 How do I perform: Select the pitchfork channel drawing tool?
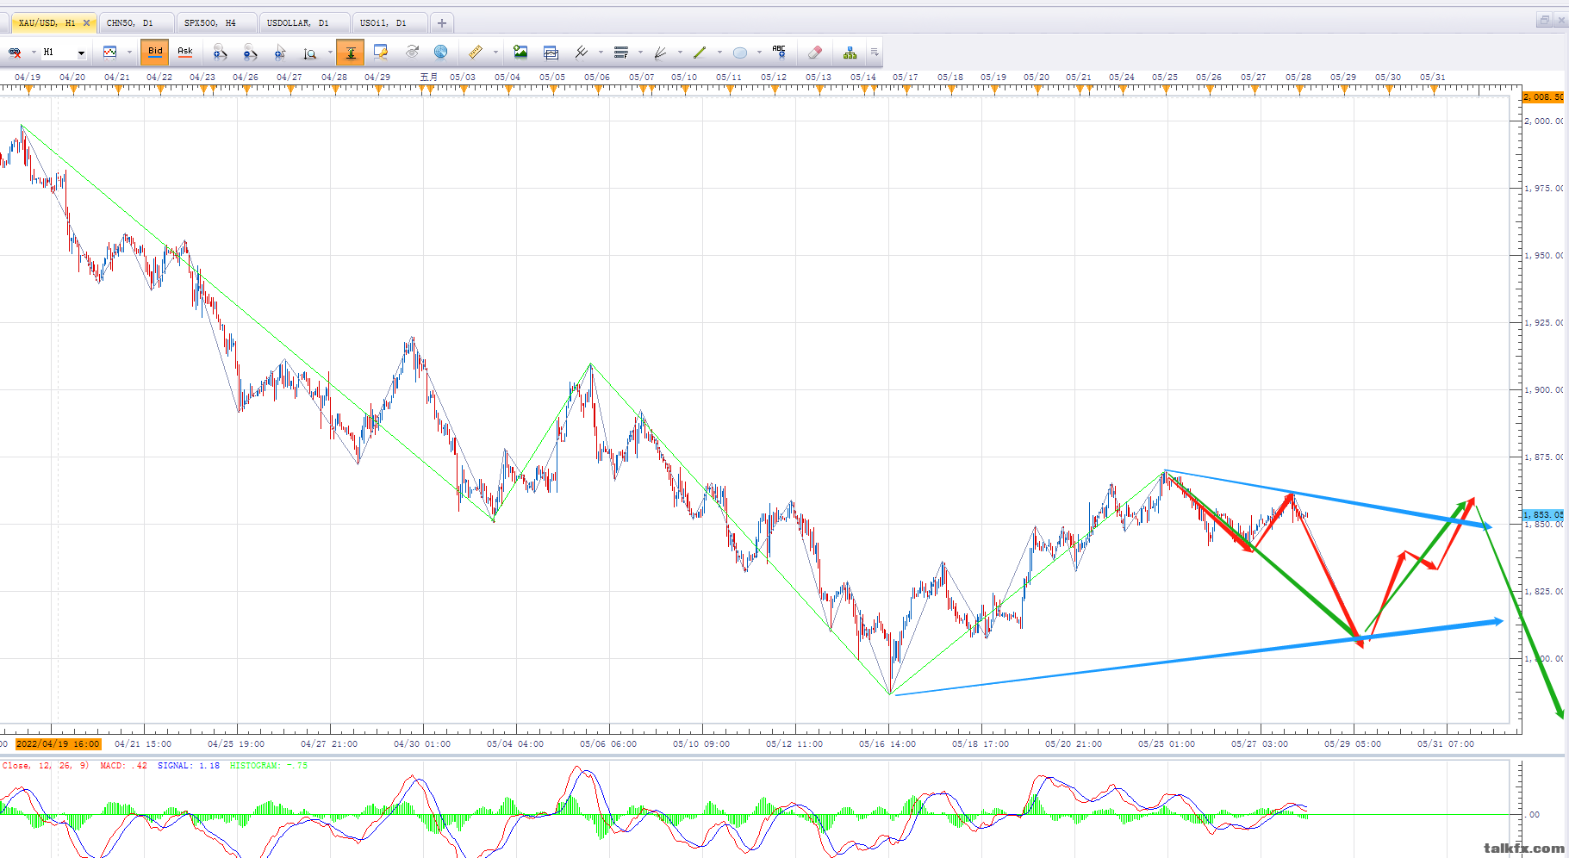pyautogui.click(x=582, y=53)
